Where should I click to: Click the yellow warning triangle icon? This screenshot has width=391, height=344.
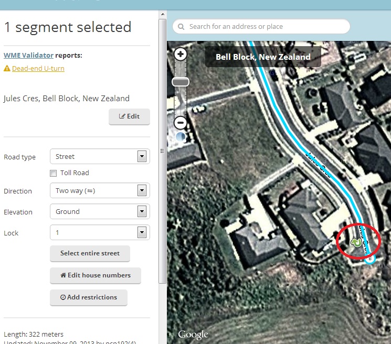point(7,68)
